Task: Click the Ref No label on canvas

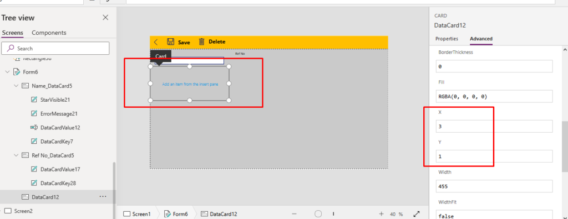Action: click(240, 54)
